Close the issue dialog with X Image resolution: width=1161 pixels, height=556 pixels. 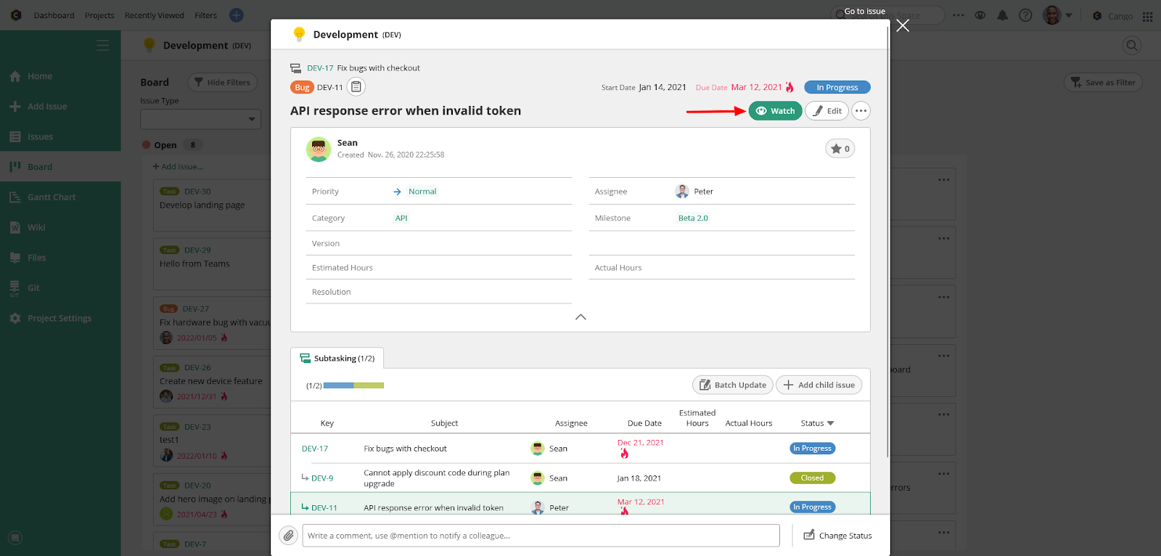pyautogui.click(x=903, y=26)
